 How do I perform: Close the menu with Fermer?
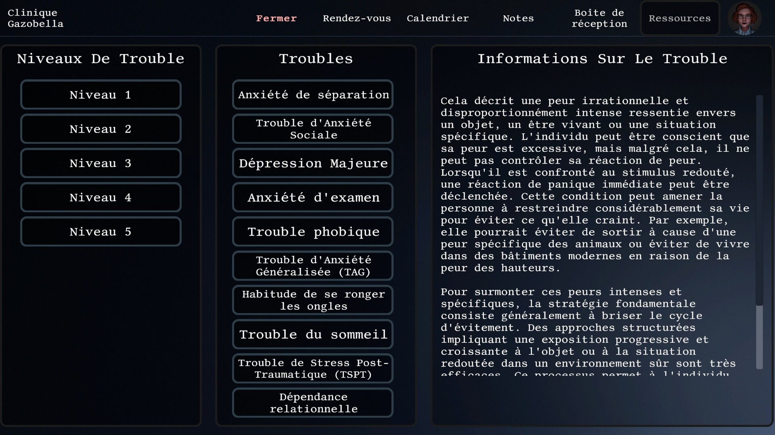[276, 19]
